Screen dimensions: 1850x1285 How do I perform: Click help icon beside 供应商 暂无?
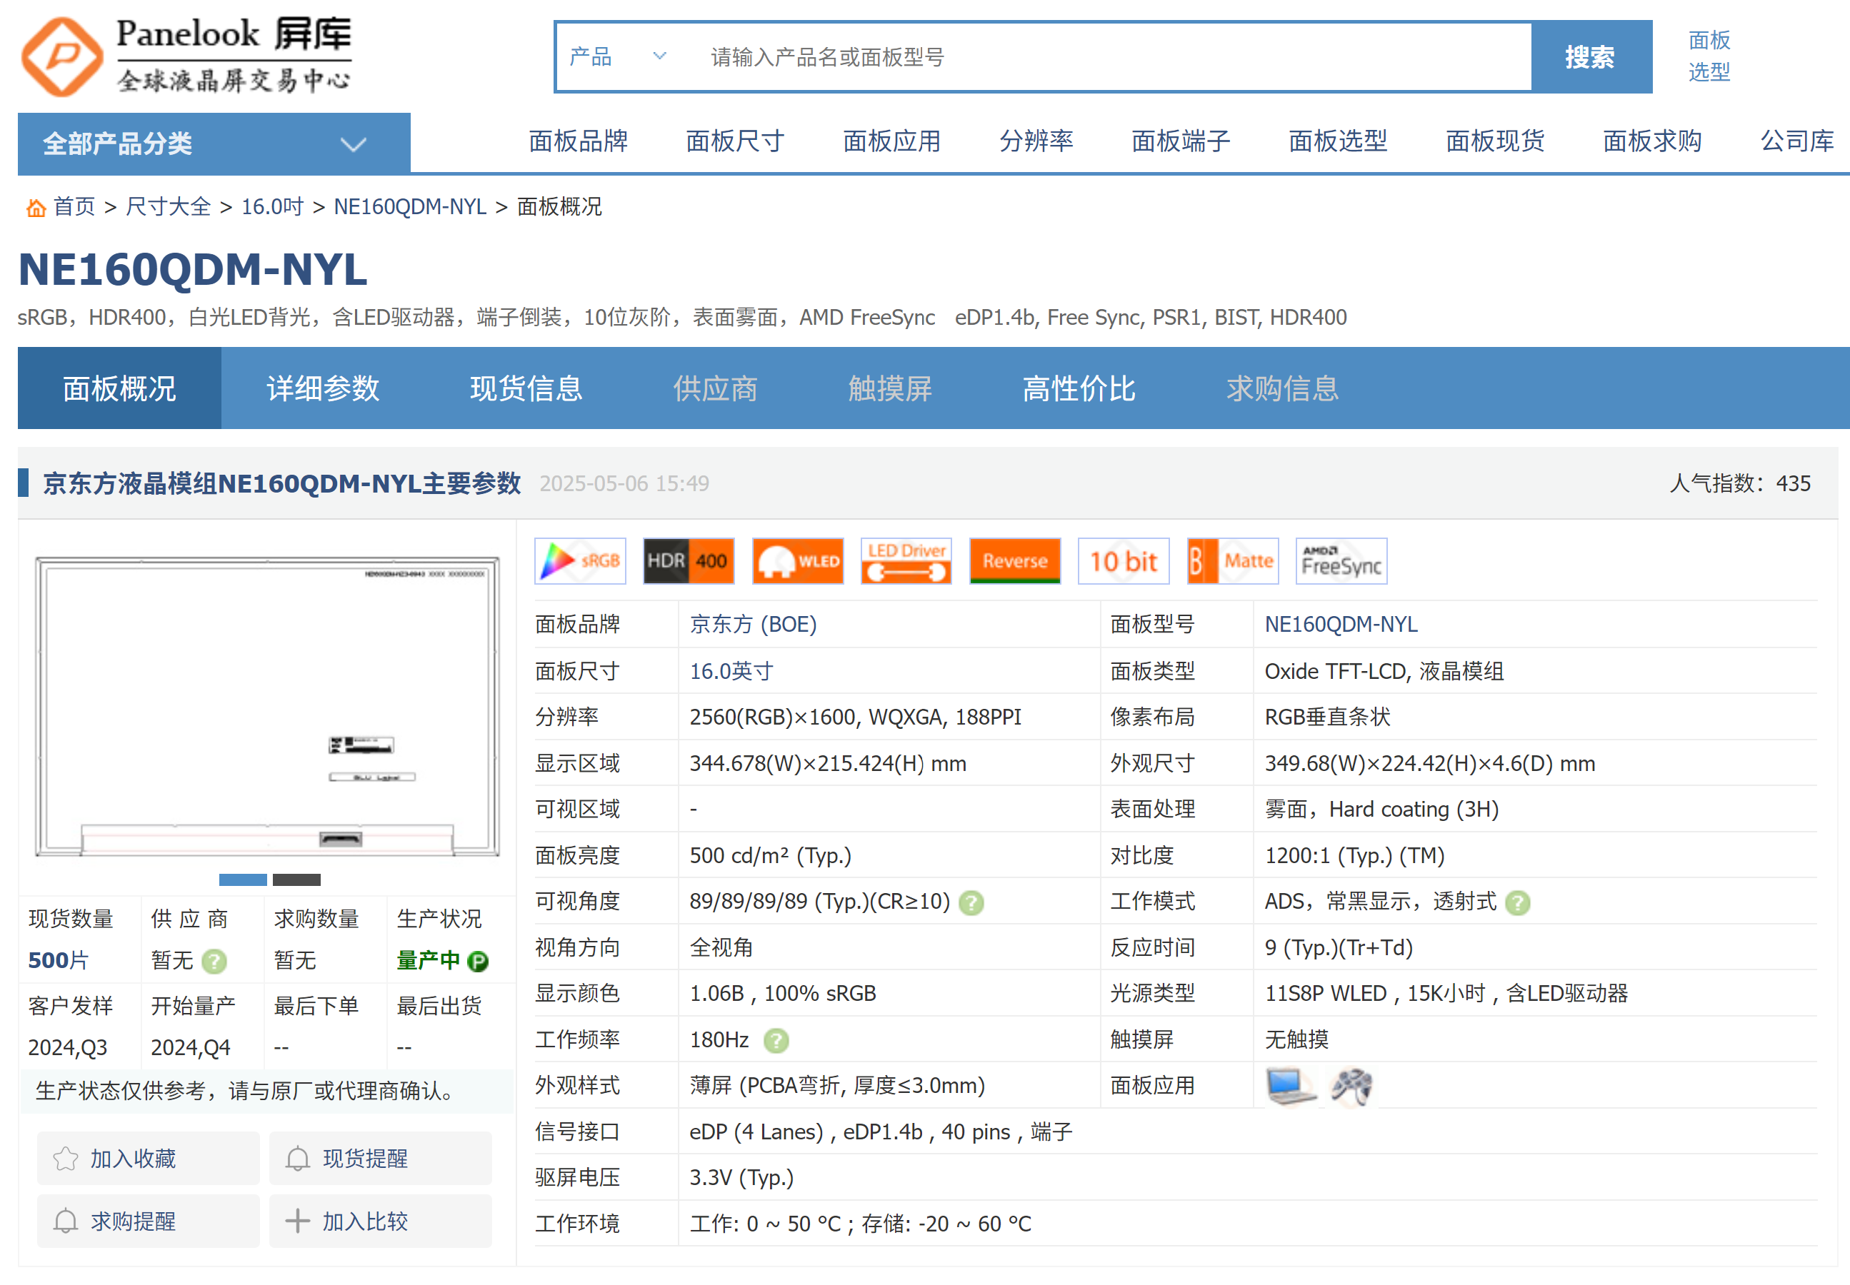tap(214, 962)
